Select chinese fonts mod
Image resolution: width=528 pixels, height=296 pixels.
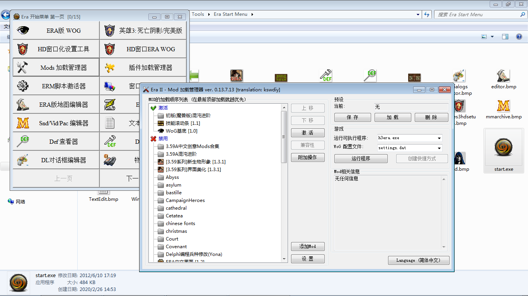181,224
